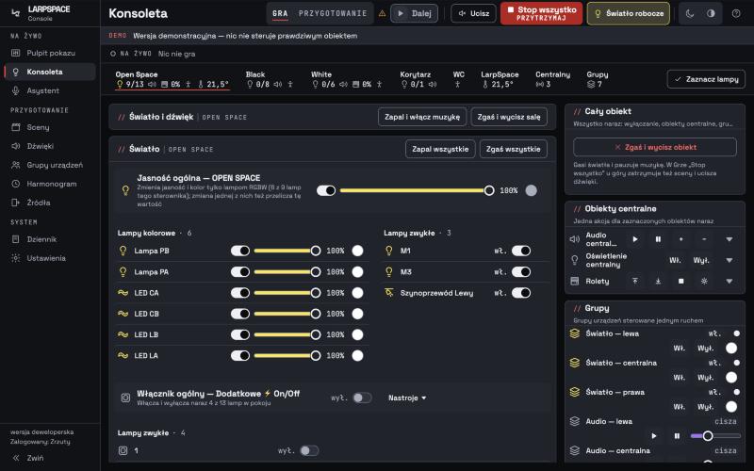Click the Dziennik sidebar icon

pyautogui.click(x=16, y=239)
